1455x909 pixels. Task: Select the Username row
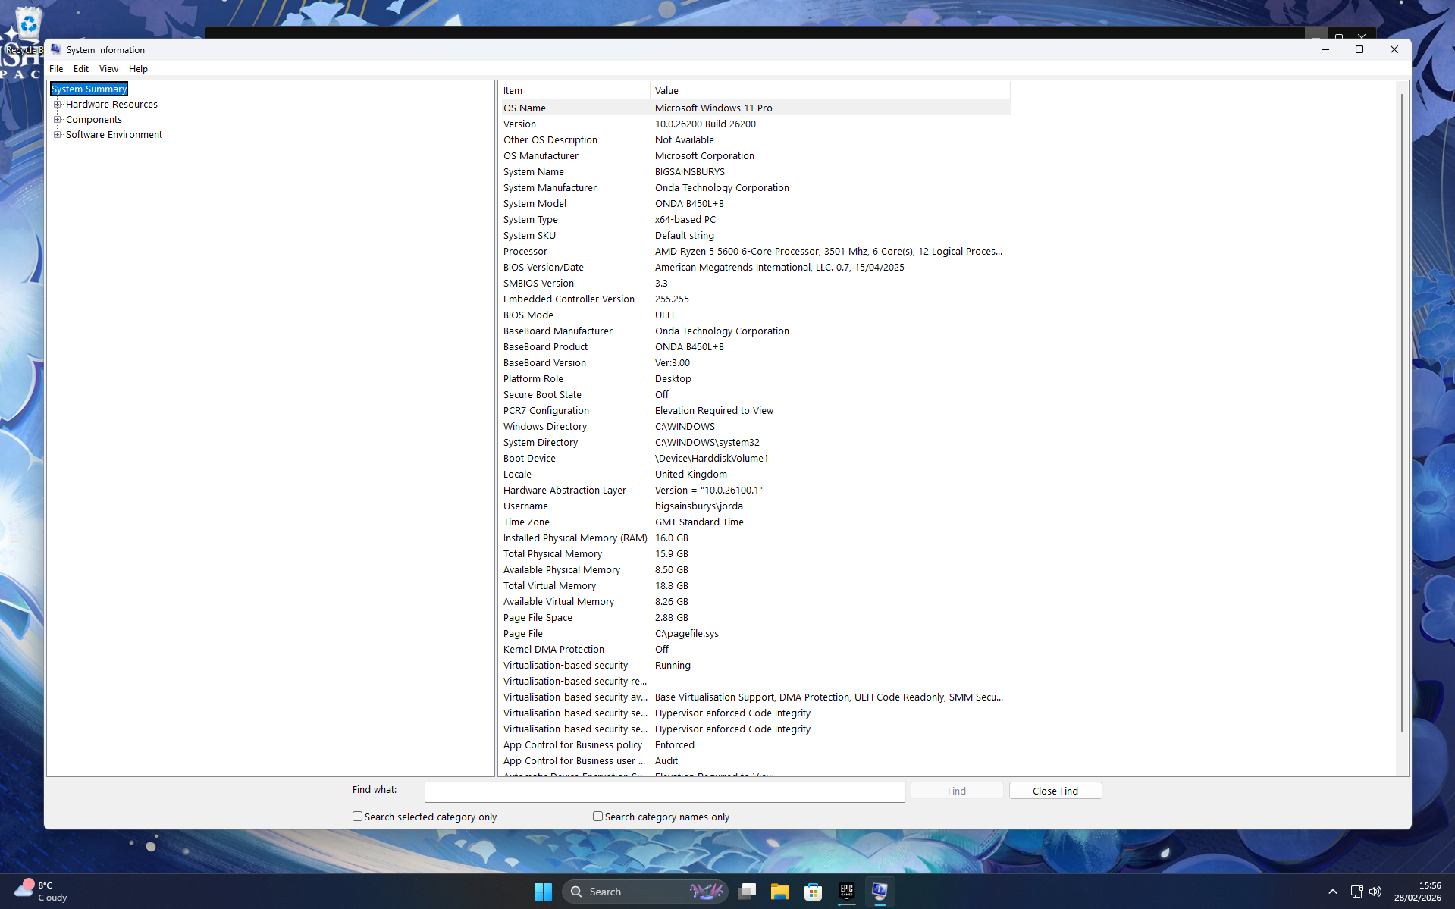(x=755, y=506)
